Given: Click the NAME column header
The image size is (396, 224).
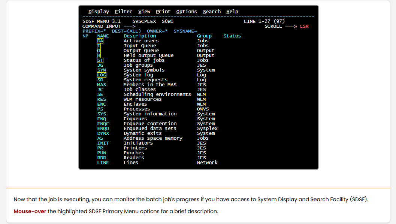Looking at the screenshot, I should click(x=103, y=36).
